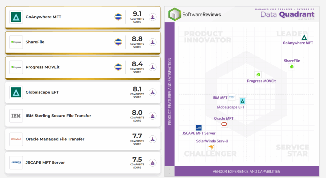The width and height of the screenshot is (326, 178).
Task: Select the IBM MFT marker on quadrant
Action: 232,97
